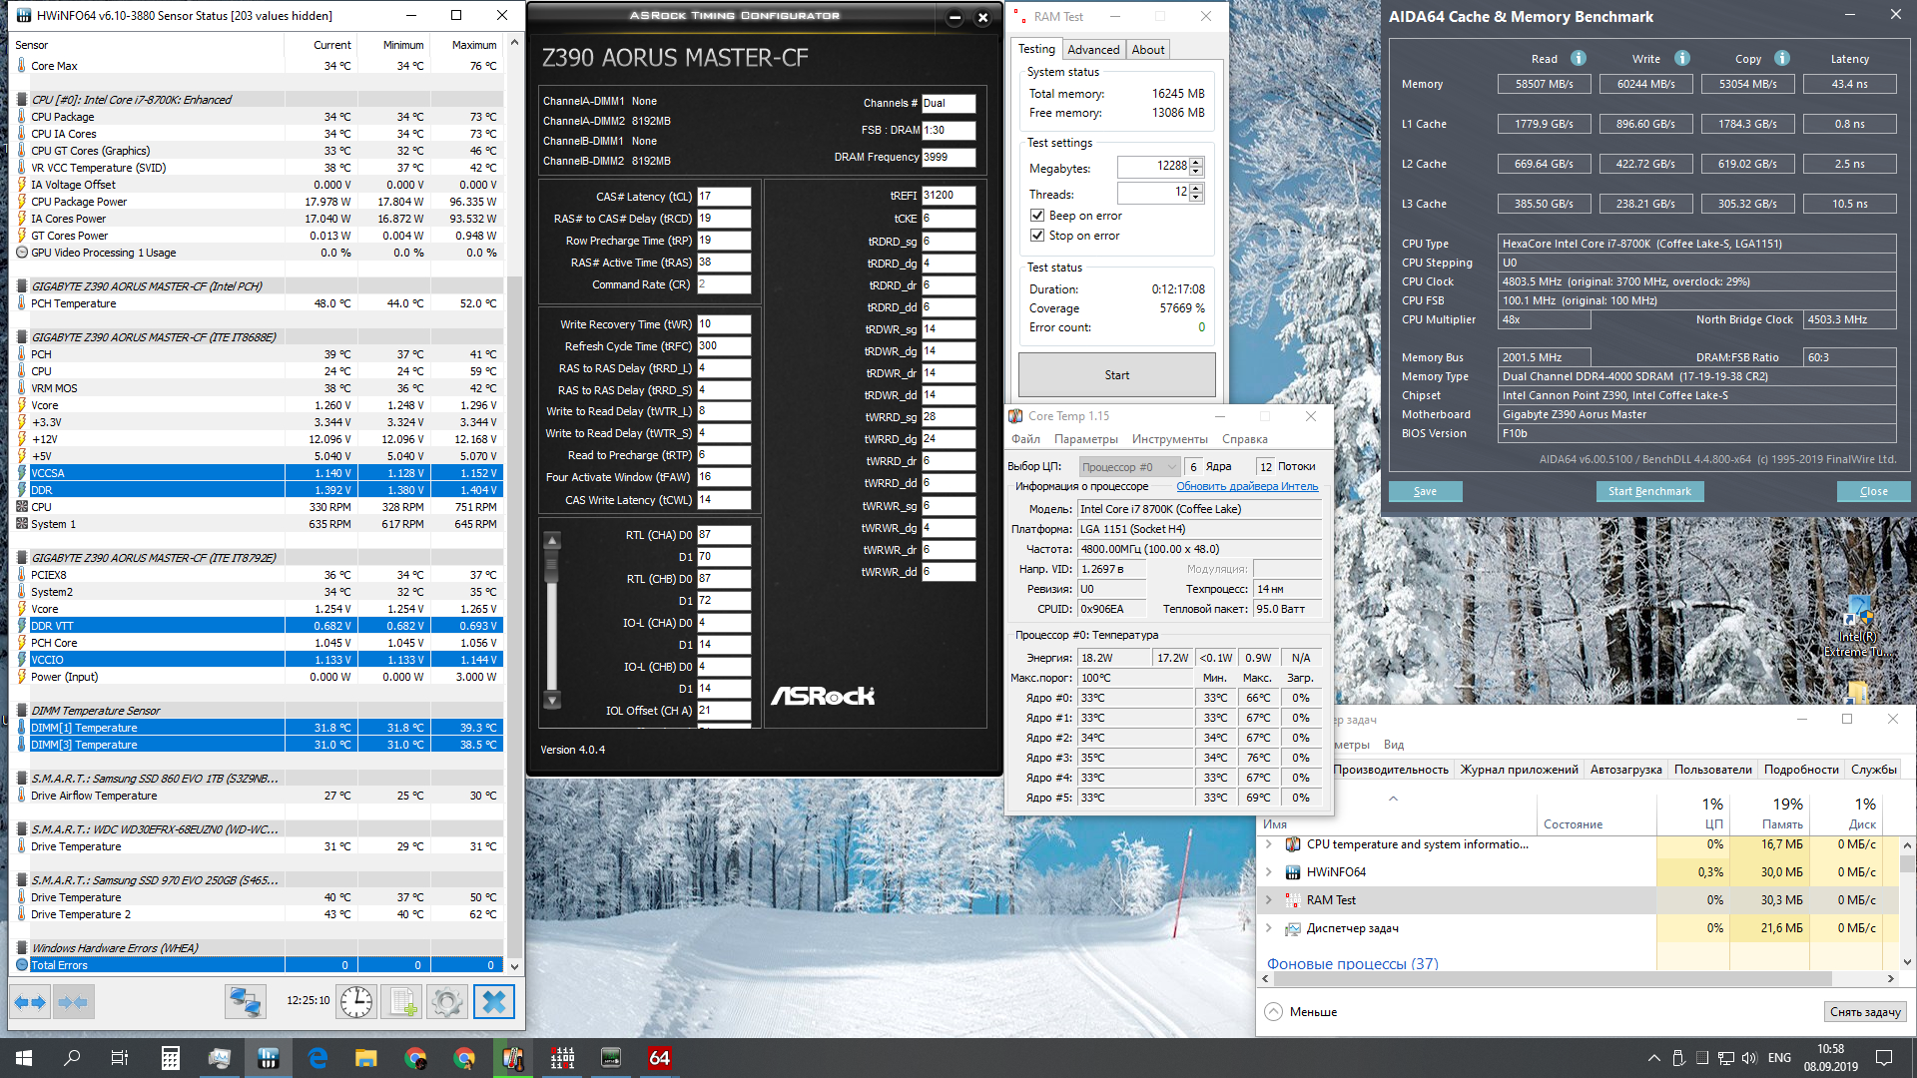Click HWiNFO log file spreadsheet icon
Image resolution: width=1917 pixels, height=1078 pixels.
[403, 1001]
